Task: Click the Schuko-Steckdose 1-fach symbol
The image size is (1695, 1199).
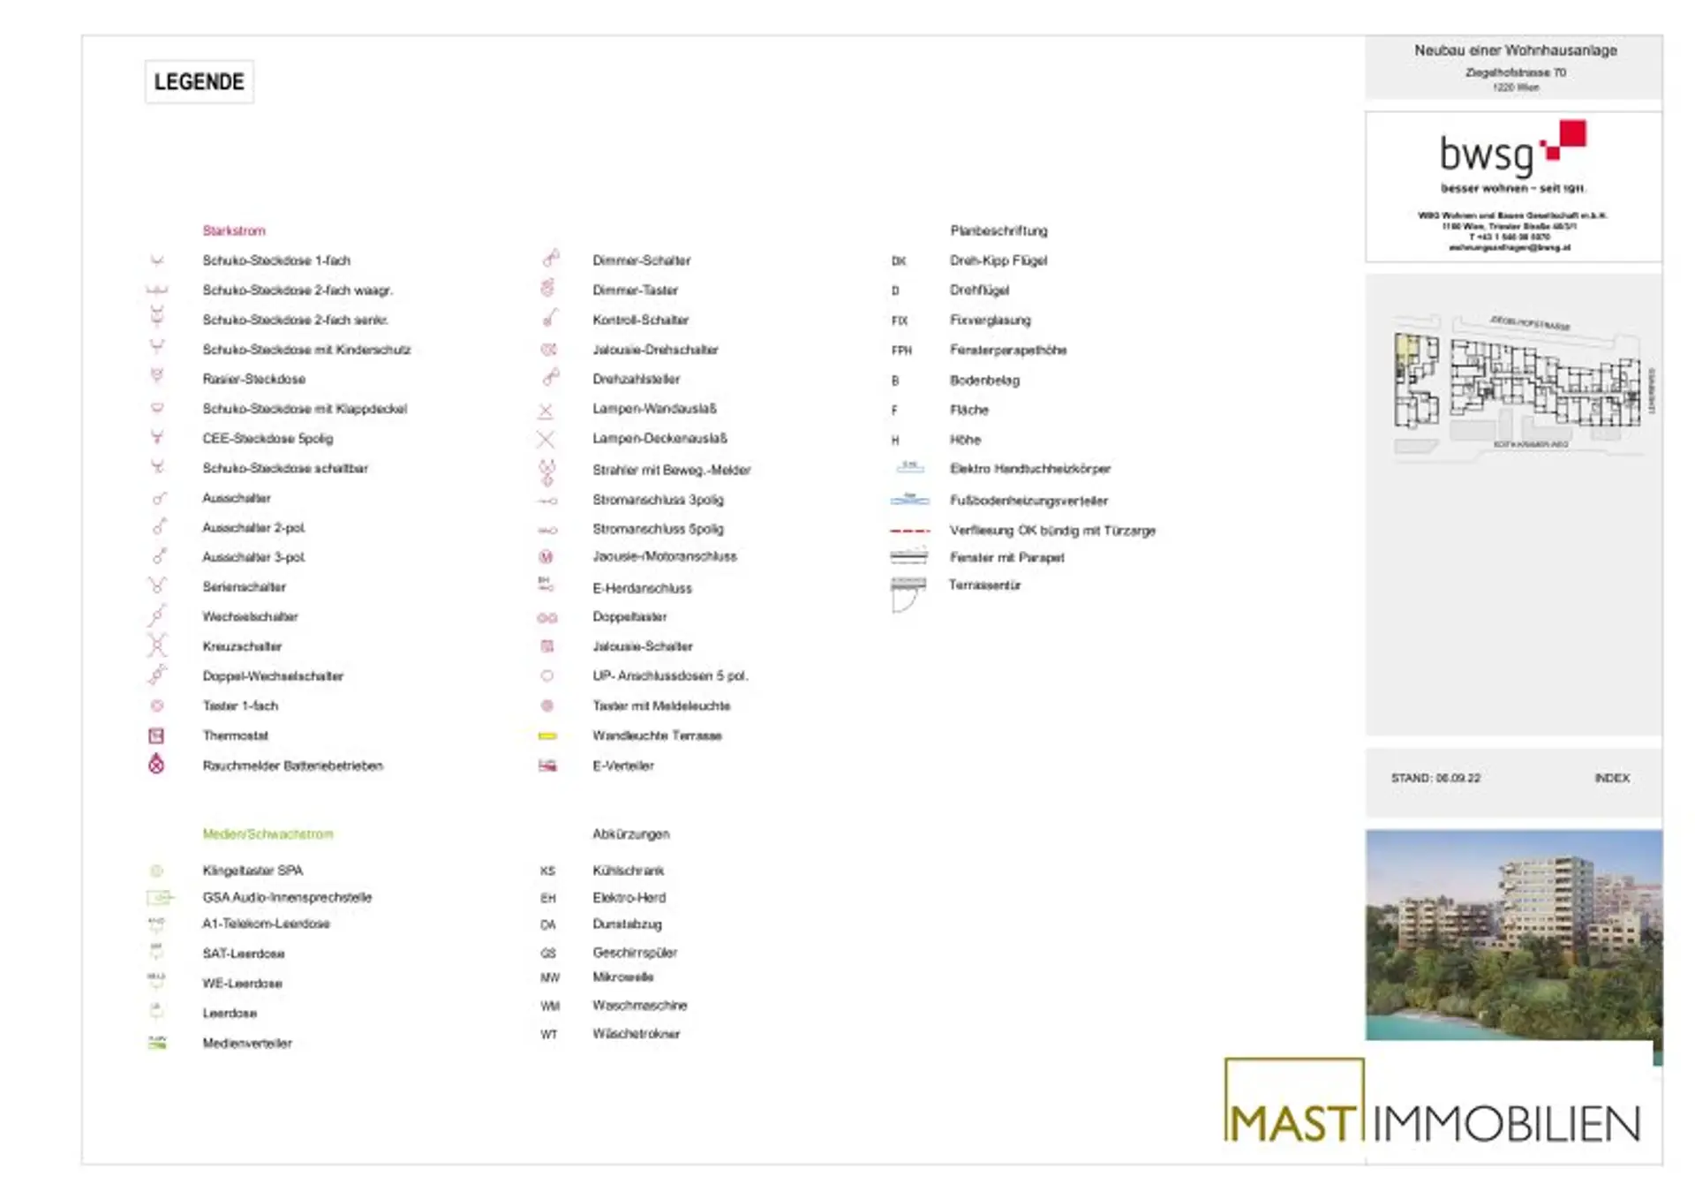Action: click(157, 261)
